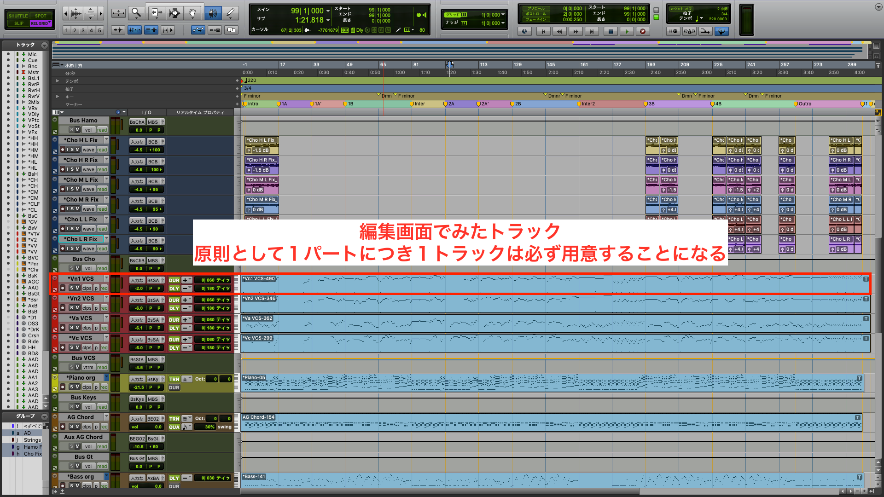Viewport: 884px width, 497px height.
Task: Enable SLIP edit mode
Action: click(18, 23)
